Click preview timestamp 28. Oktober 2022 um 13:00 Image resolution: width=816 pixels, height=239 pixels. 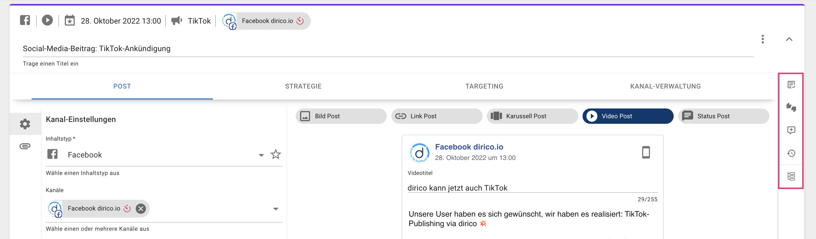coord(475,157)
